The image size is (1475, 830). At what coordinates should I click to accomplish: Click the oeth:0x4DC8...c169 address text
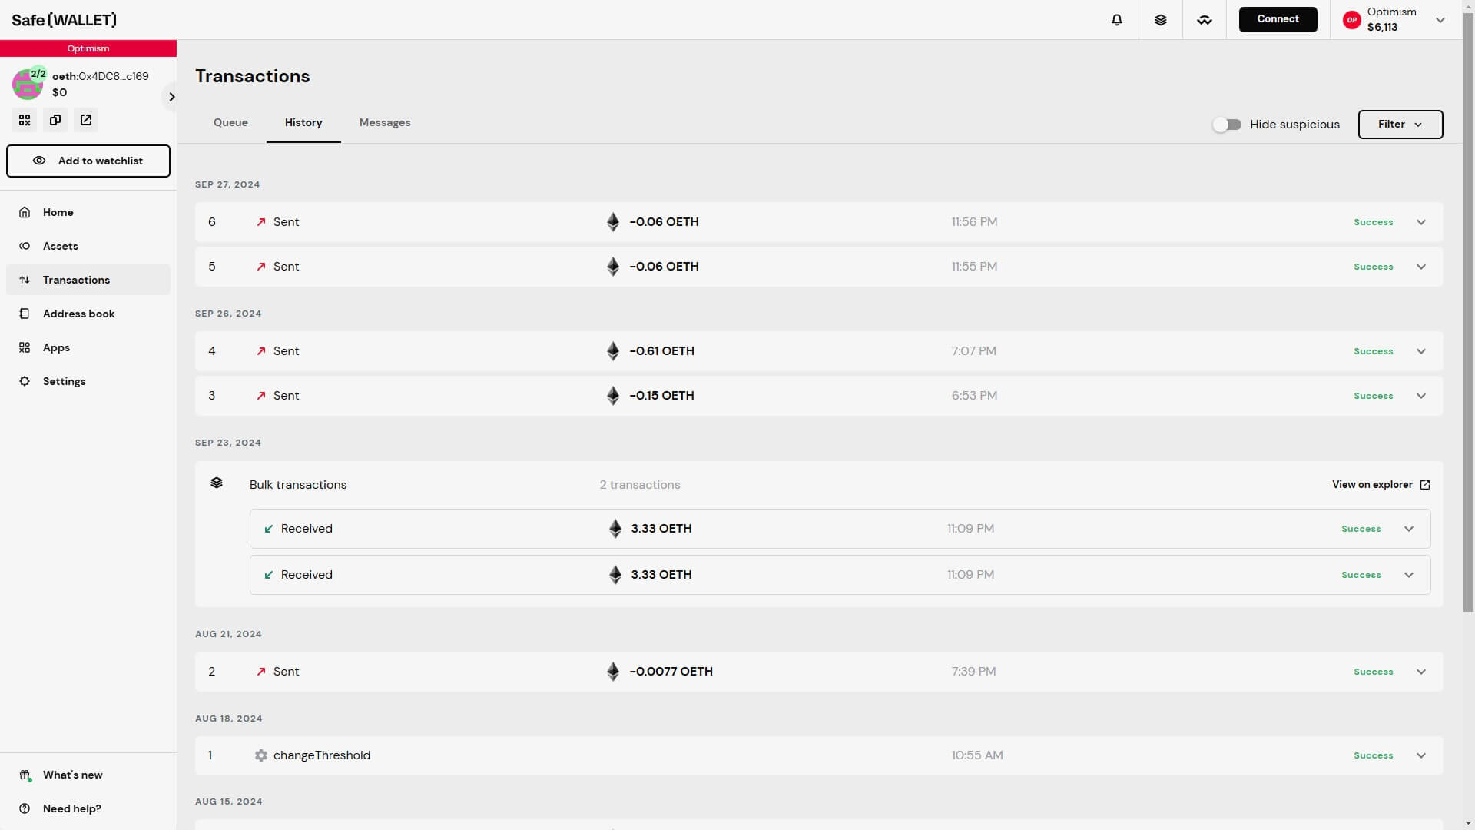click(x=101, y=76)
